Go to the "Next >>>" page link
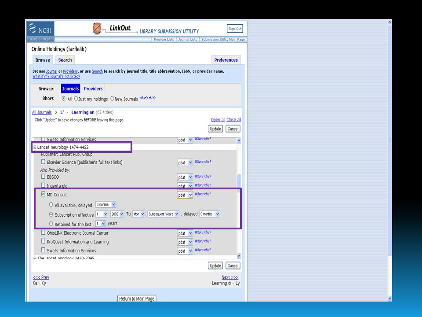The height and width of the screenshot is (317, 422). tap(230, 277)
